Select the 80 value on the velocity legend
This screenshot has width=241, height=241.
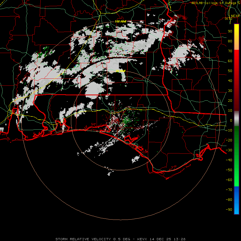230,41
